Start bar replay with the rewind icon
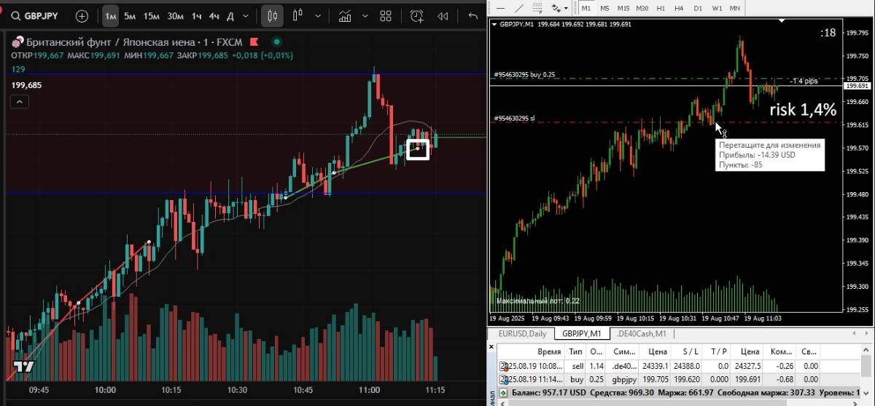 (443, 15)
